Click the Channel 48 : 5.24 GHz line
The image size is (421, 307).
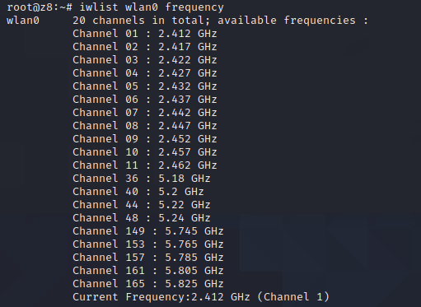[x=142, y=218]
